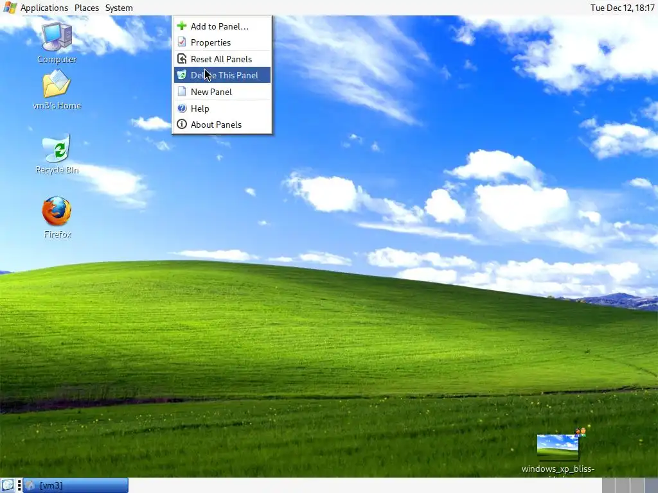
Task: Click the "windows_xp_bliss-" file name label
Action: coord(558,469)
